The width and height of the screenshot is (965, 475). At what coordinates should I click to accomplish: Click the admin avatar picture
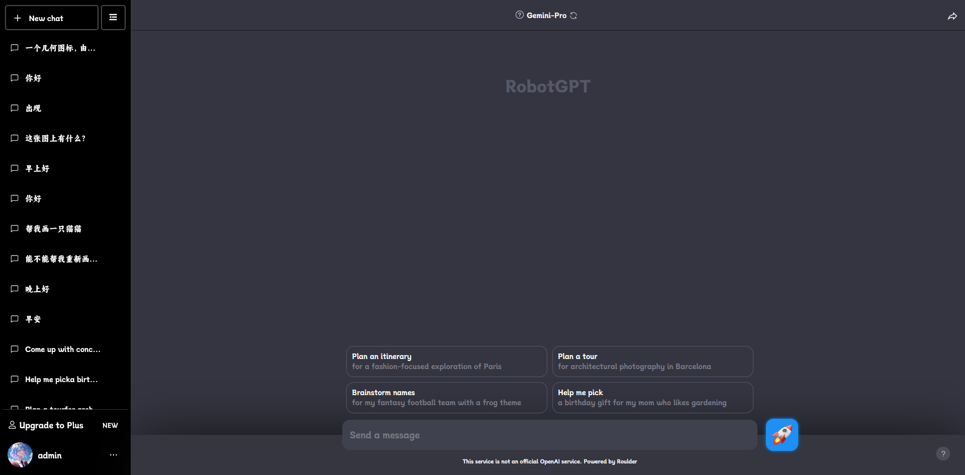(20, 455)
